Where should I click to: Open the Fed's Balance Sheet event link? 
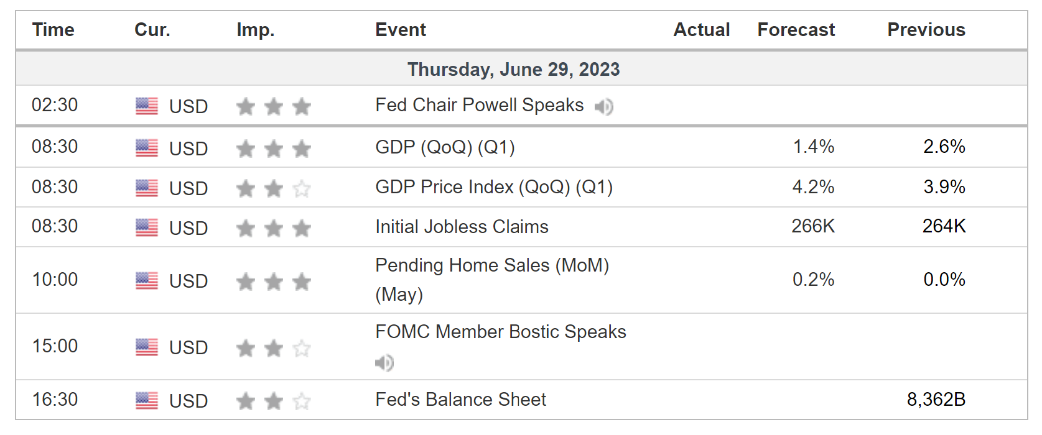pyautogui.click(x=460, y=400)
